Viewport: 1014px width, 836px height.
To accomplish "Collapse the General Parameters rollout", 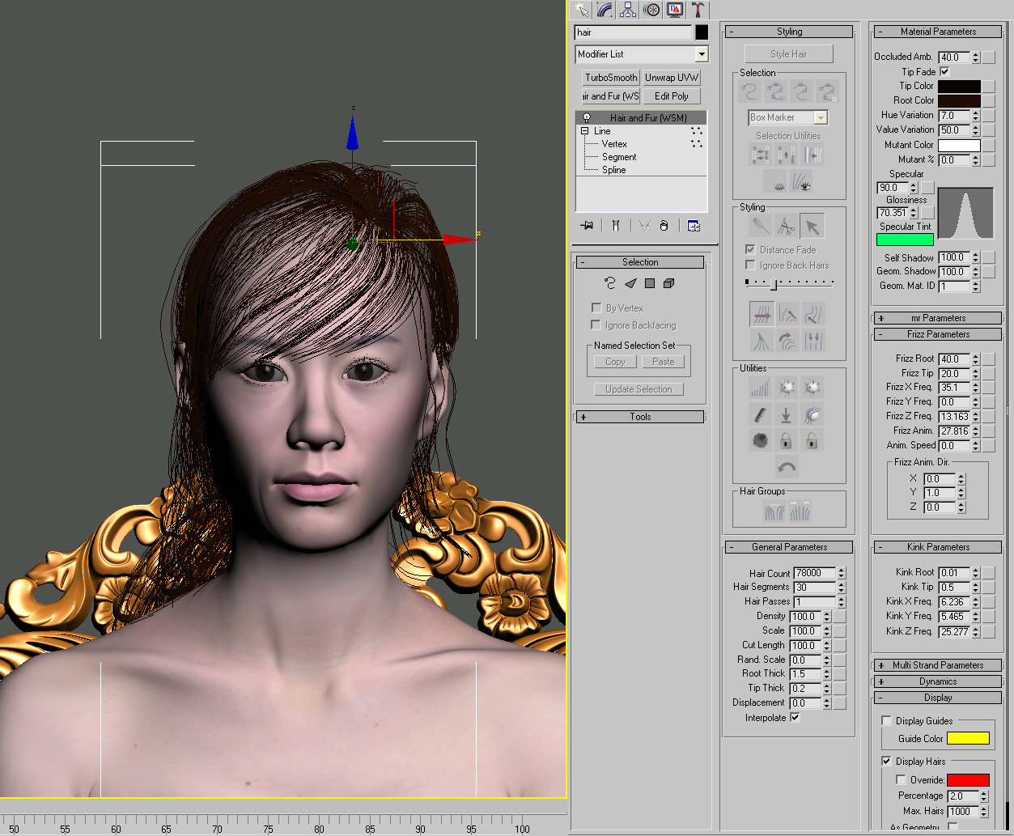I will pyautogui.click(x=789, y=547).
